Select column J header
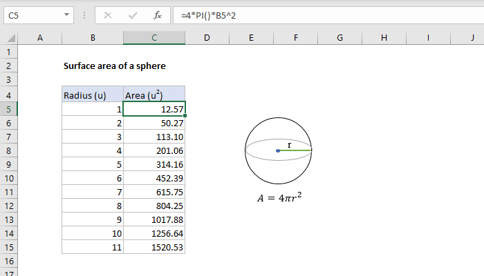The image size is (484, 276). (x=472, y=38)
